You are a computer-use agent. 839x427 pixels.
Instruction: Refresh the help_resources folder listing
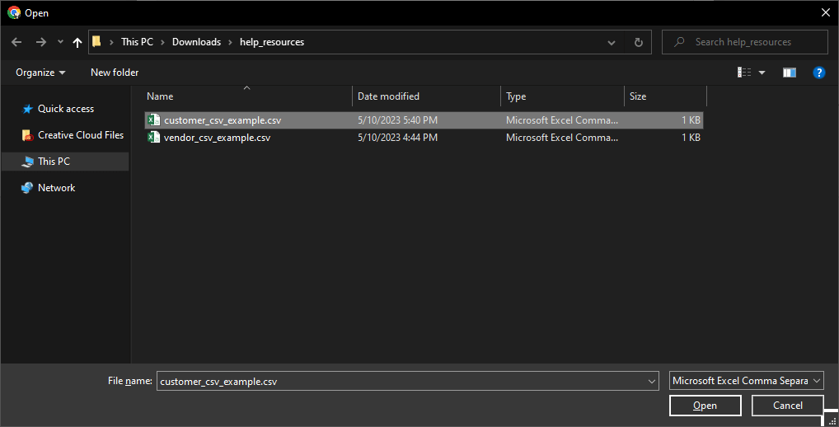coord(638,42)
